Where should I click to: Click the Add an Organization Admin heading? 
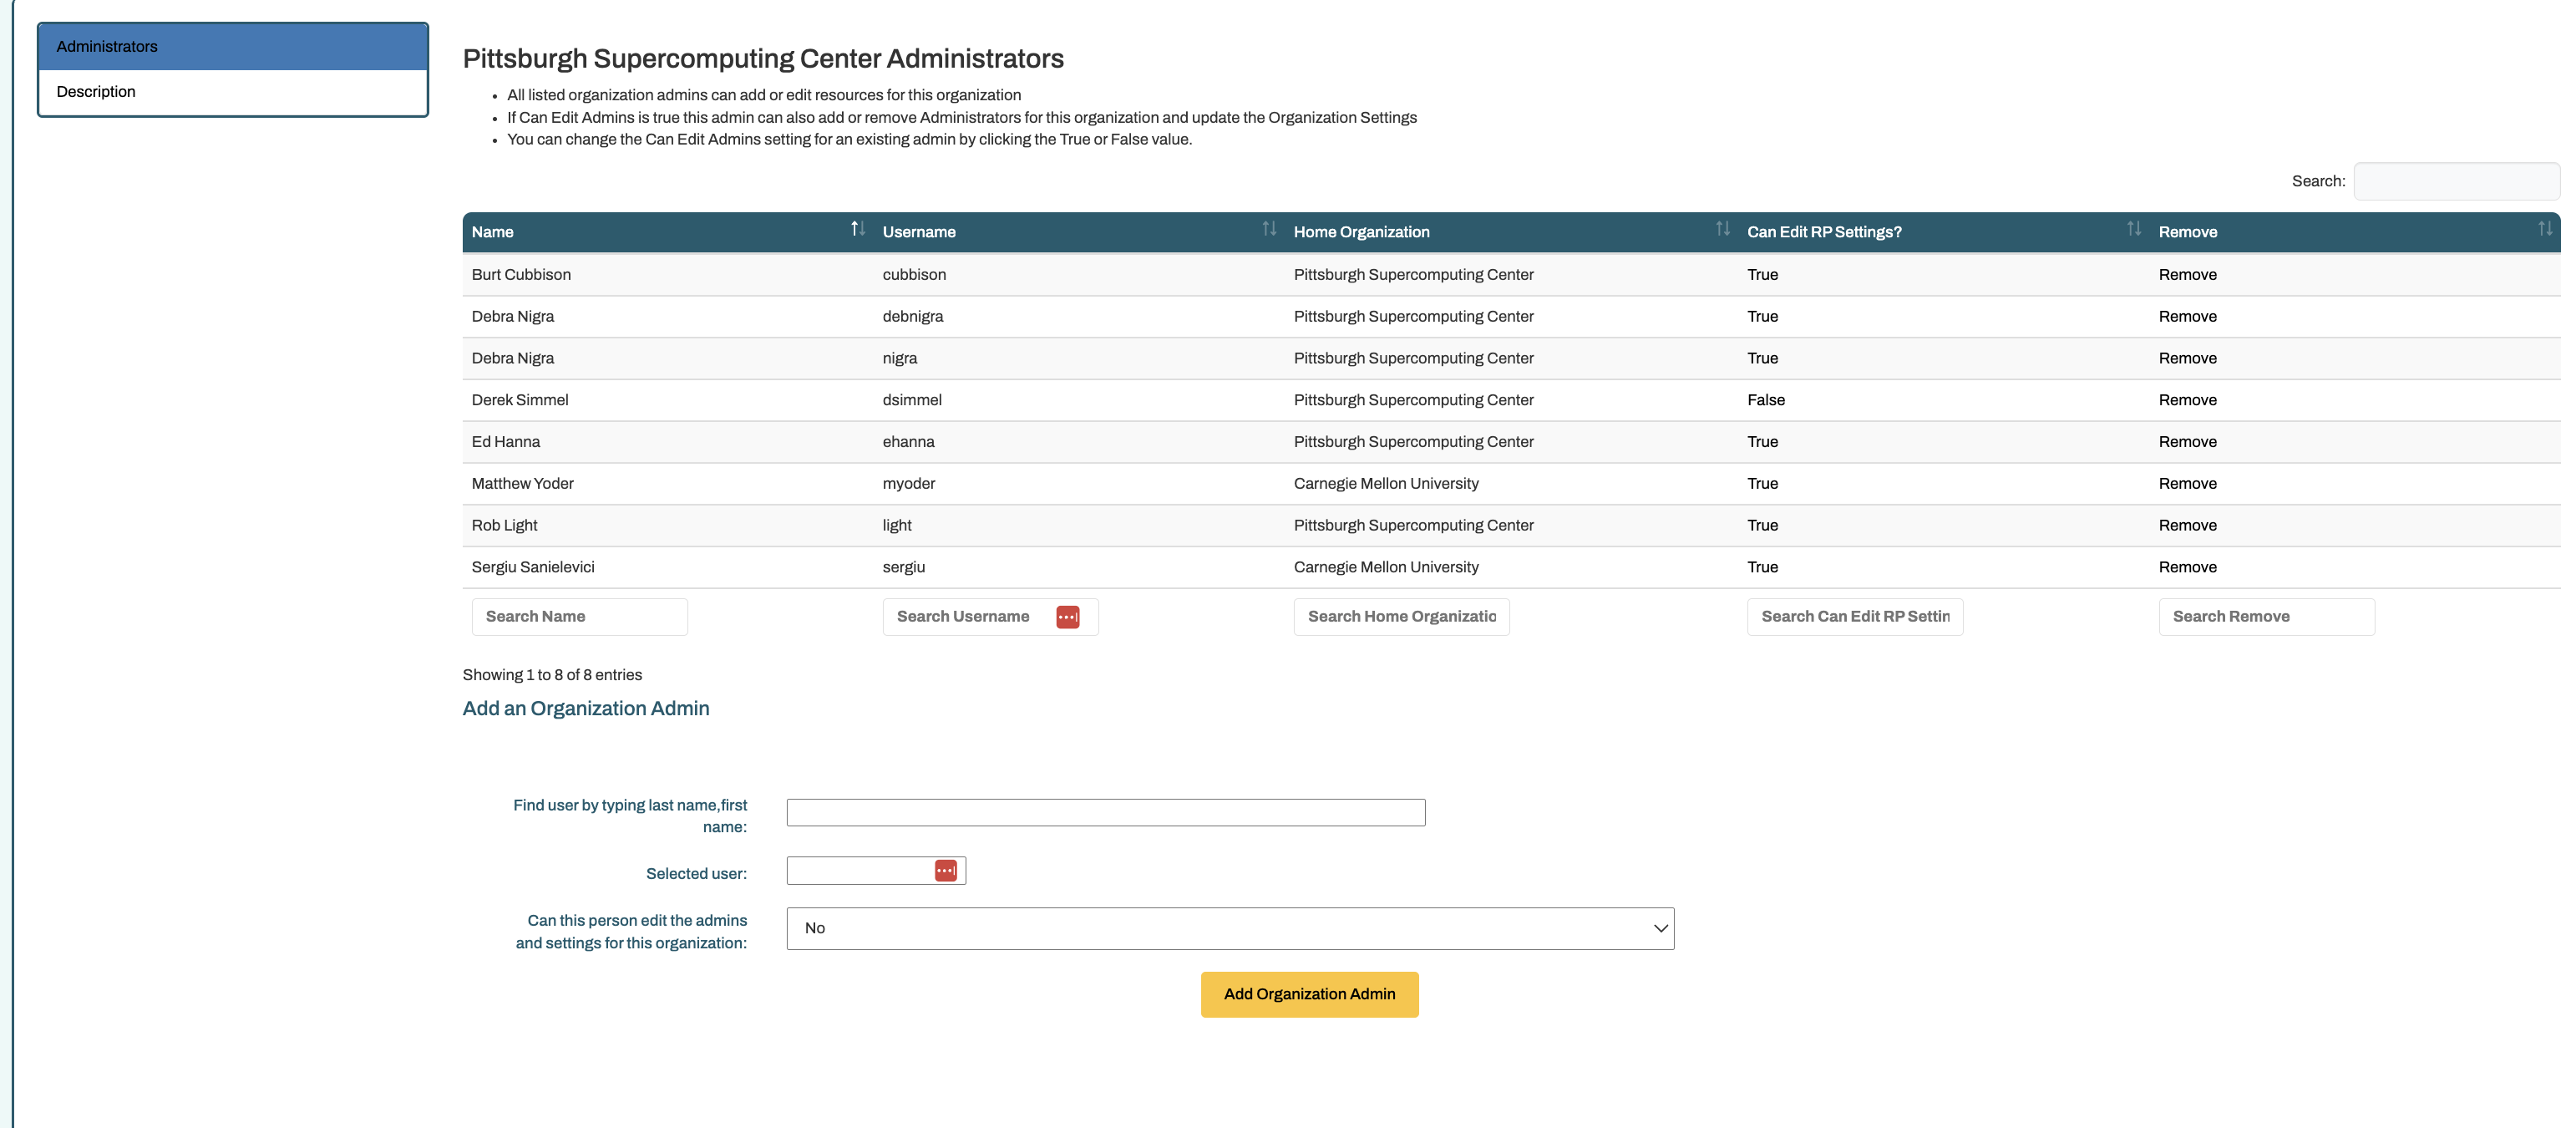586,708
